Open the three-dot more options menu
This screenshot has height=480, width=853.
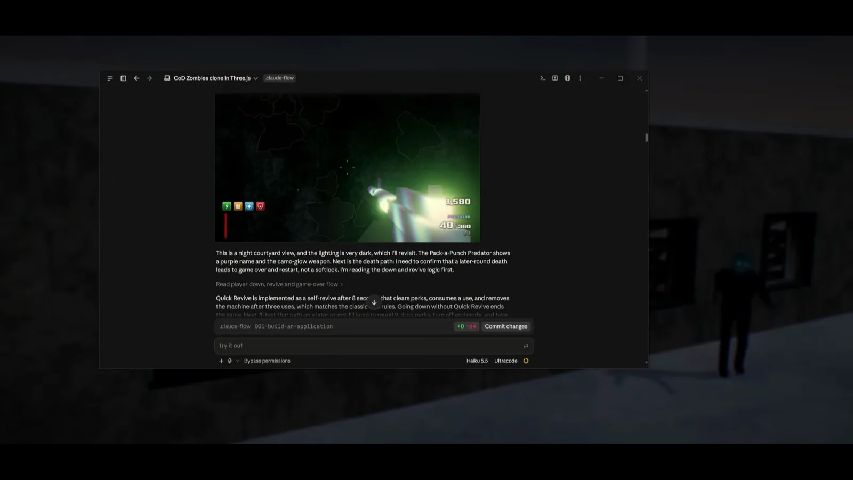pos(580,78)
